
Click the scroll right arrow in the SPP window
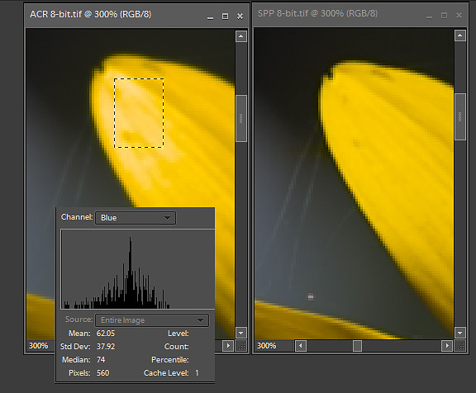(x=447, y=346)
